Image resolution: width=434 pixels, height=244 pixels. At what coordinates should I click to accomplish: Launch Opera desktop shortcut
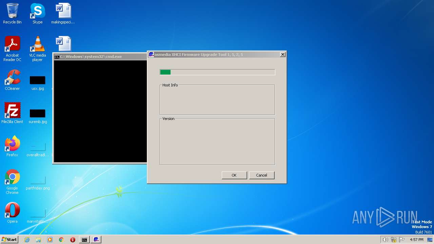coord(12,213)
